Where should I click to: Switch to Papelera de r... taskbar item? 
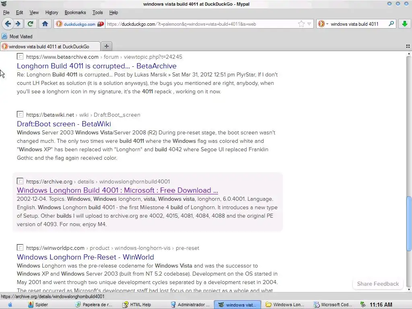tap(93, 305)
